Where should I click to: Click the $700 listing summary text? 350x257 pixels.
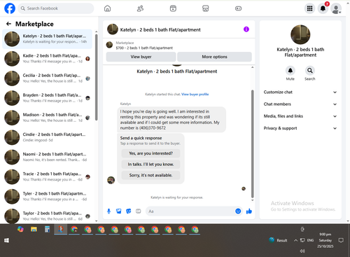[144, 48]
